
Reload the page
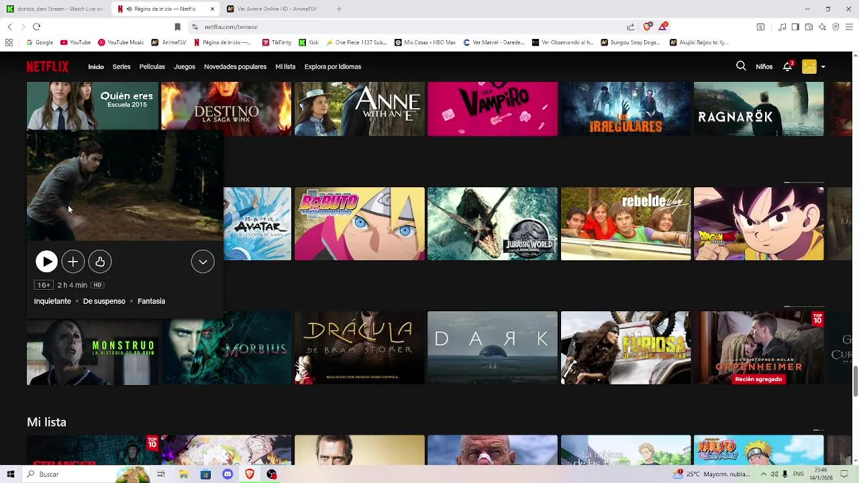(x=36, y=27)
